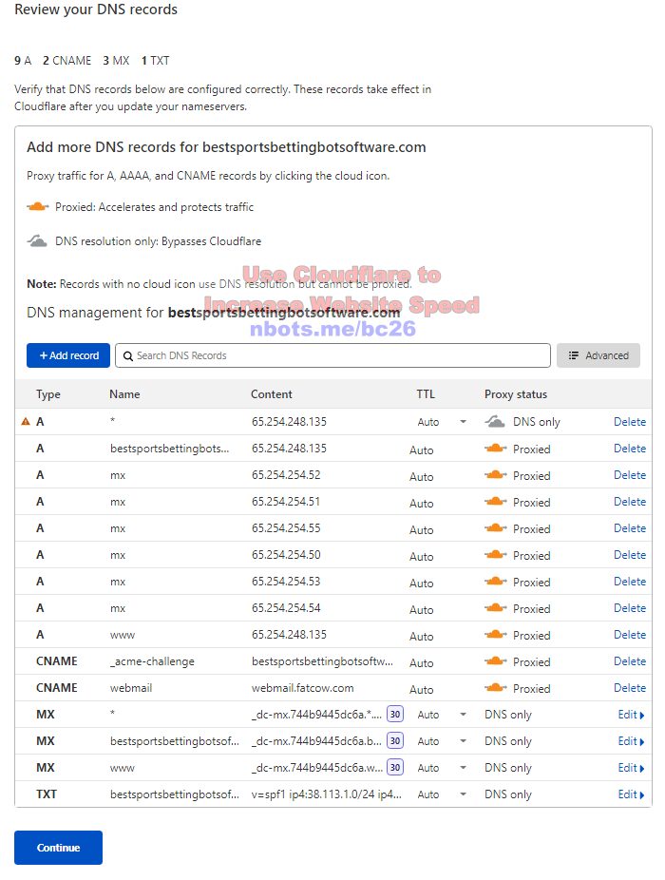Open the Advanced filter options

(x=598, y=355)
